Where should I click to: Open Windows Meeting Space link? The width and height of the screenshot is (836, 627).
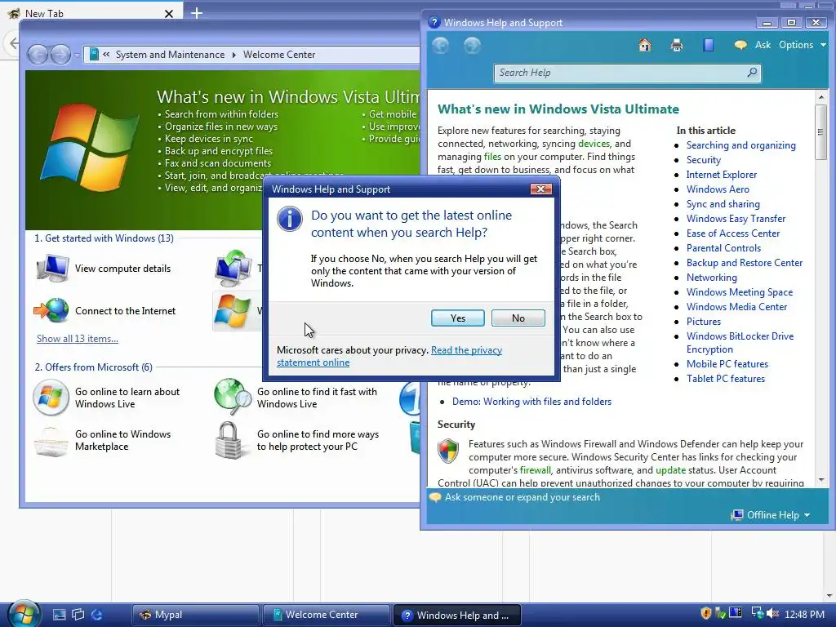tap(740, 292)
